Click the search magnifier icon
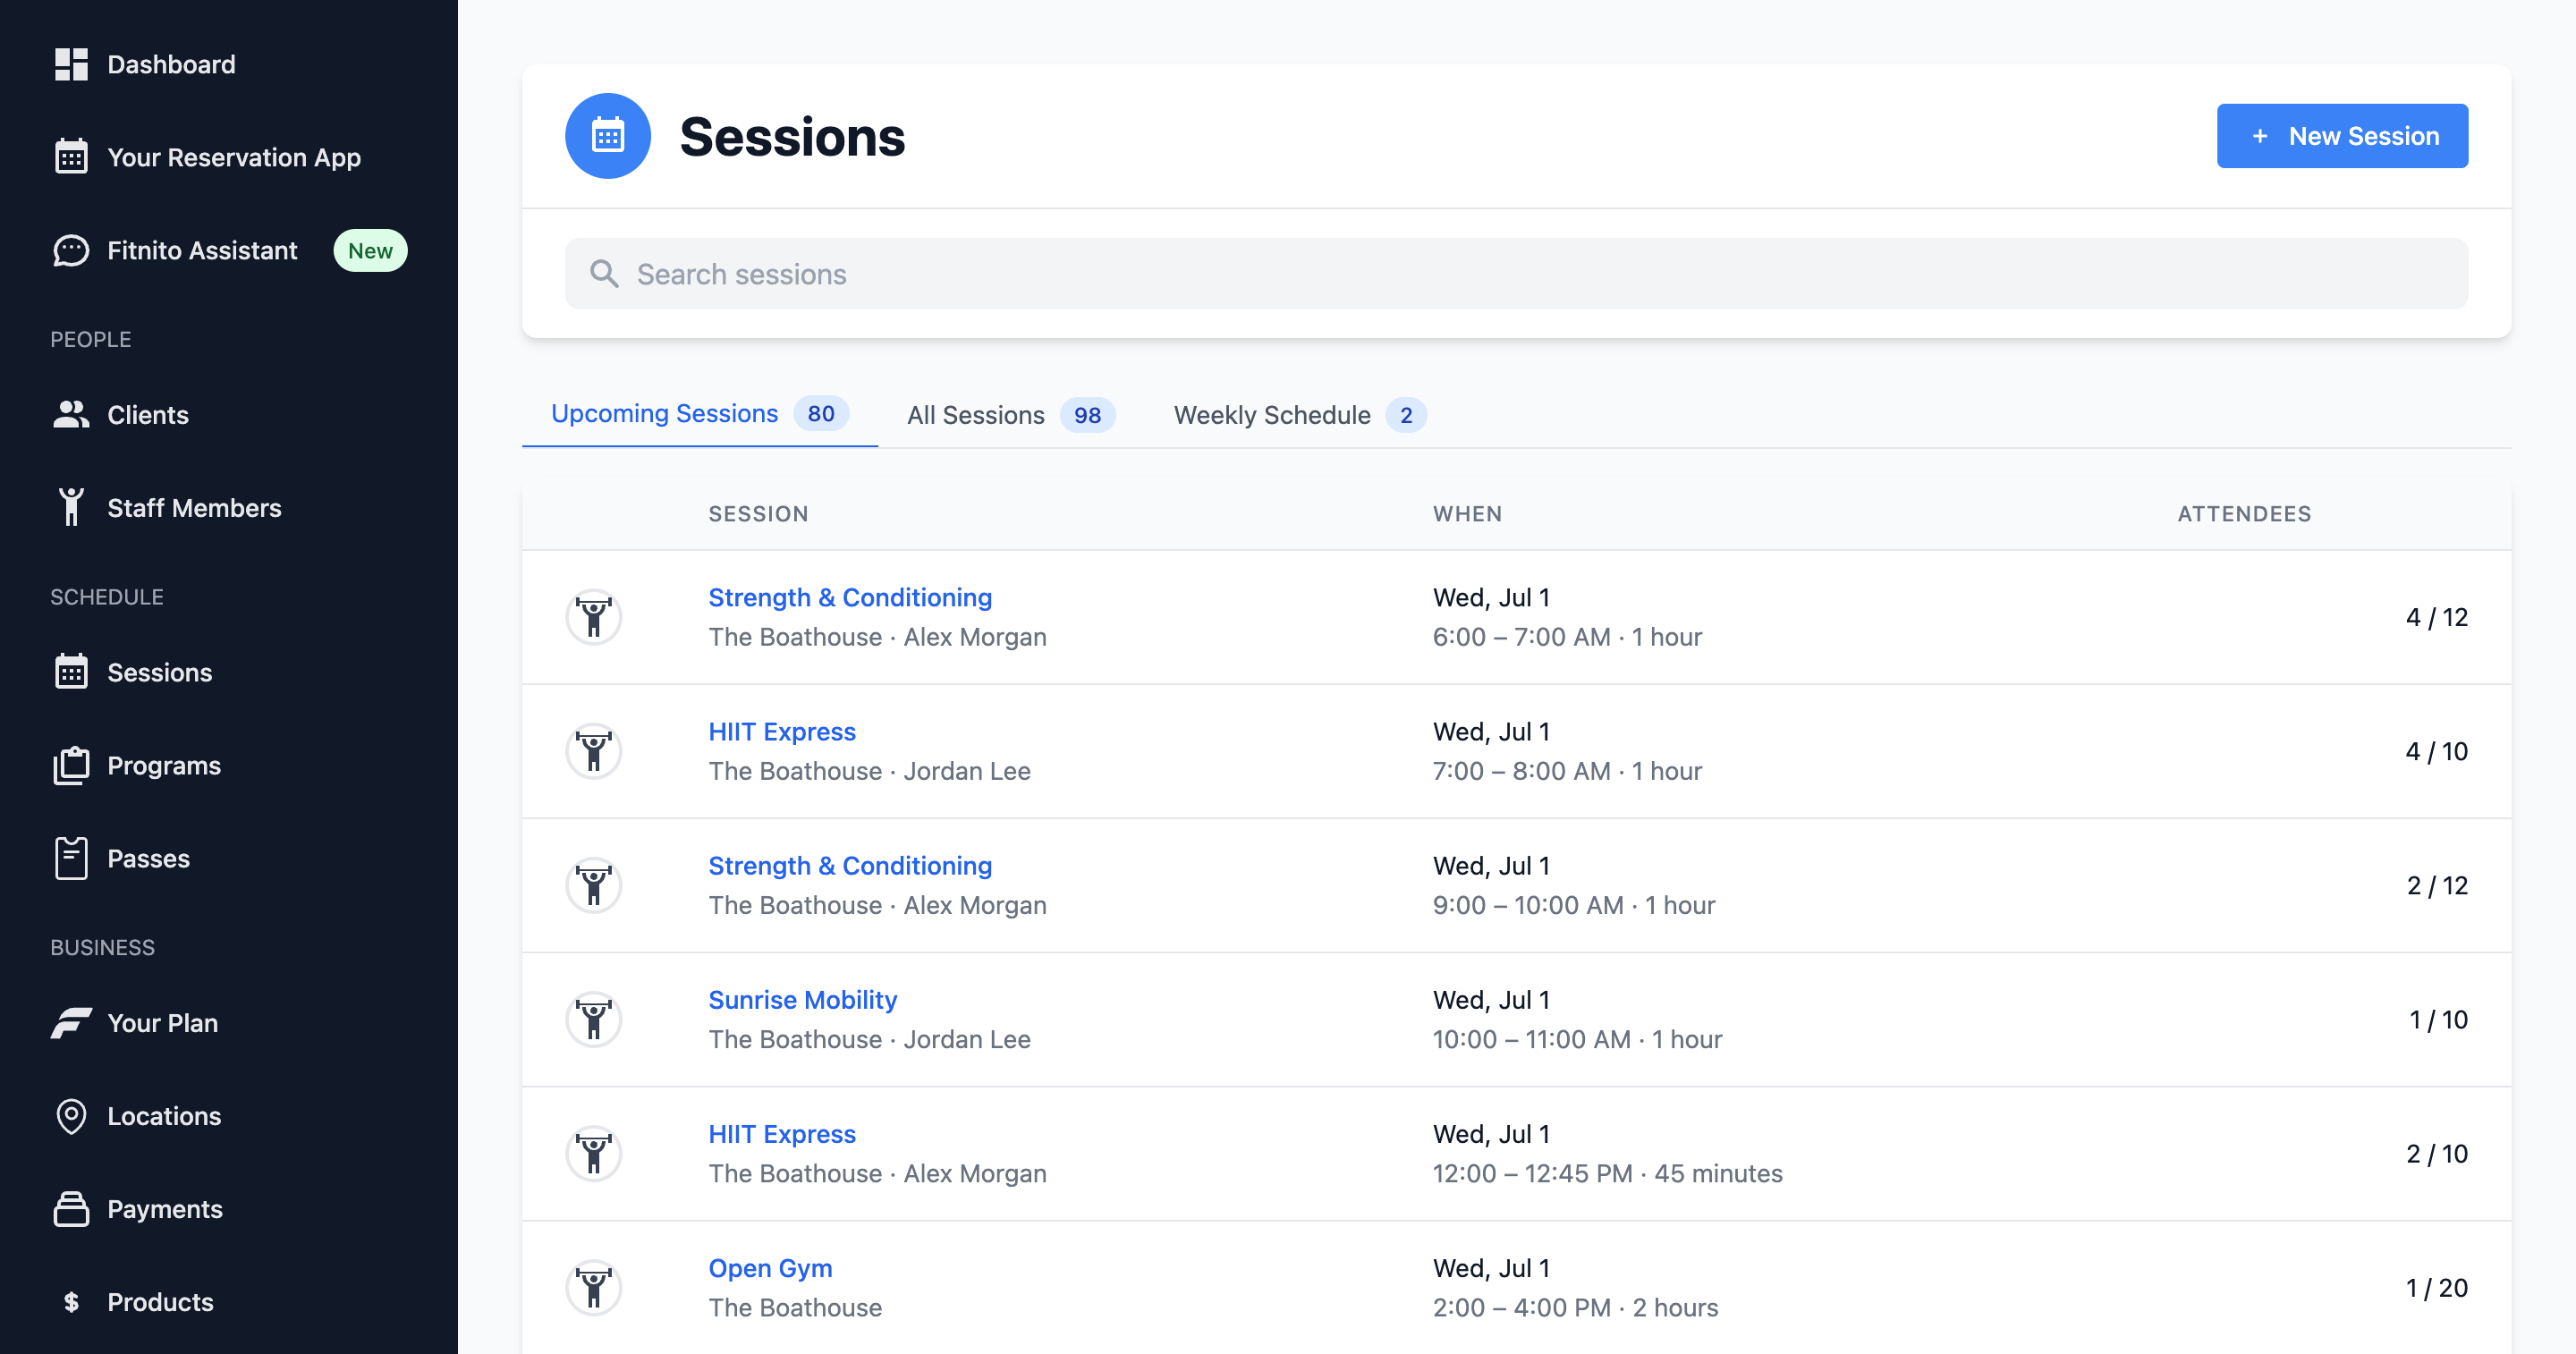This screenshot has height=1354, width=2576. coord(604,273)
